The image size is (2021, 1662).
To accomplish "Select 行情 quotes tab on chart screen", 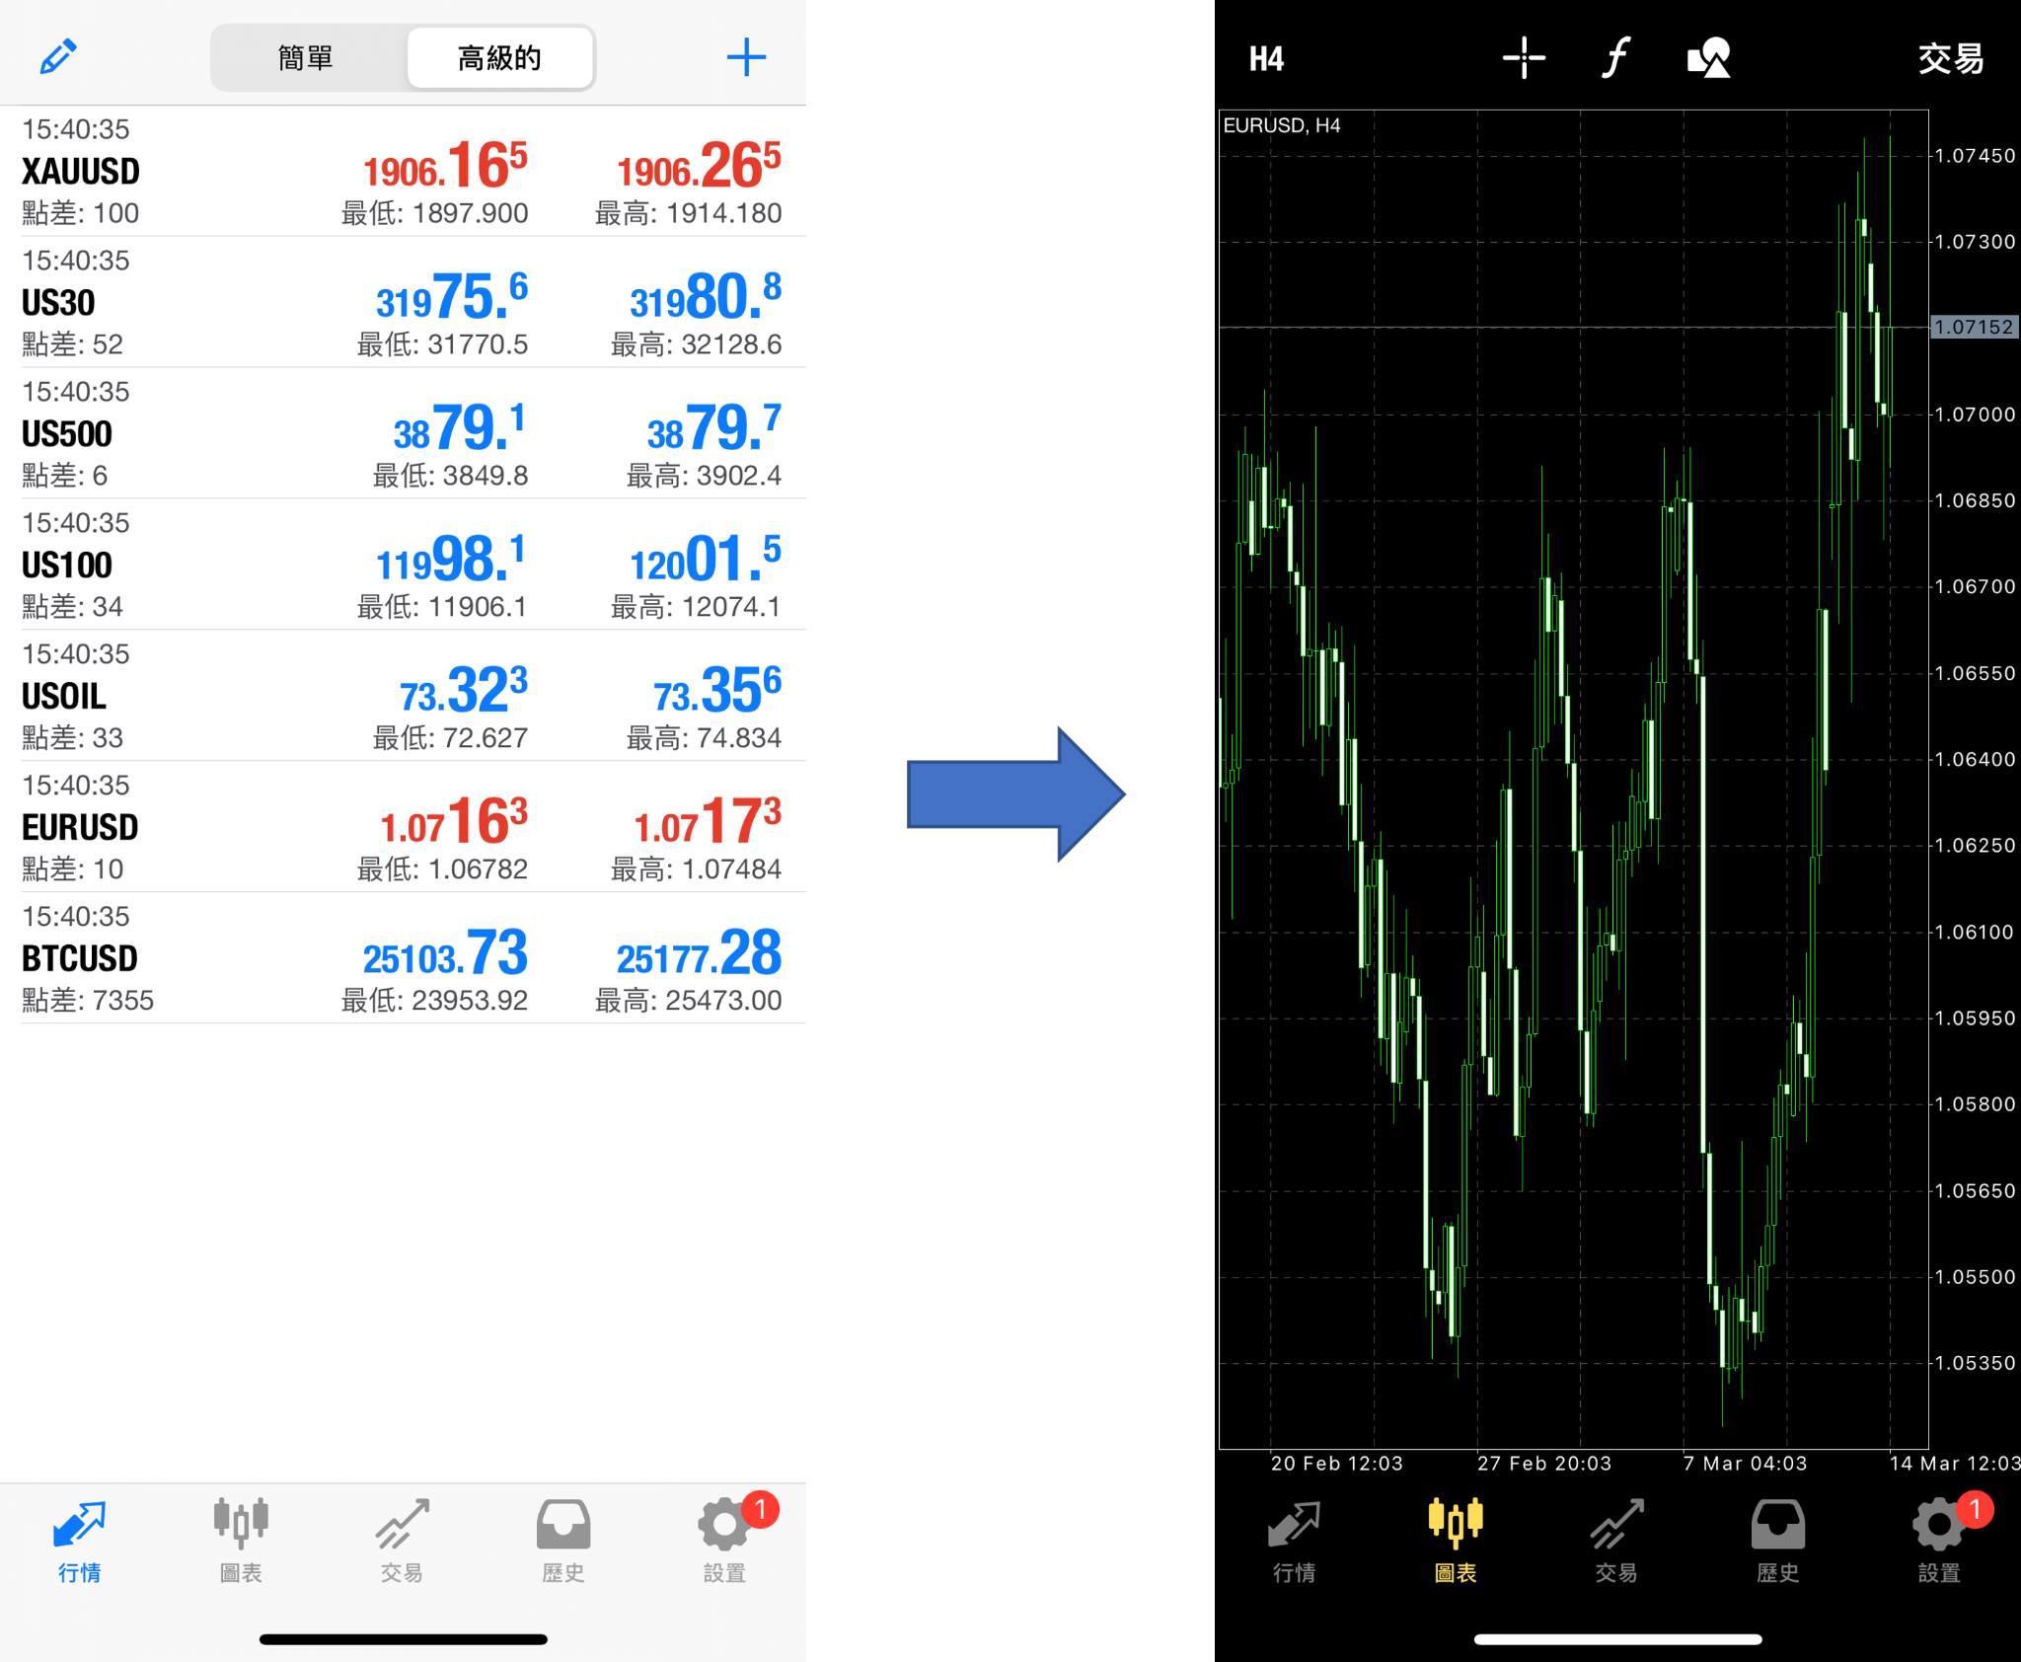I will point(1294,1541).
